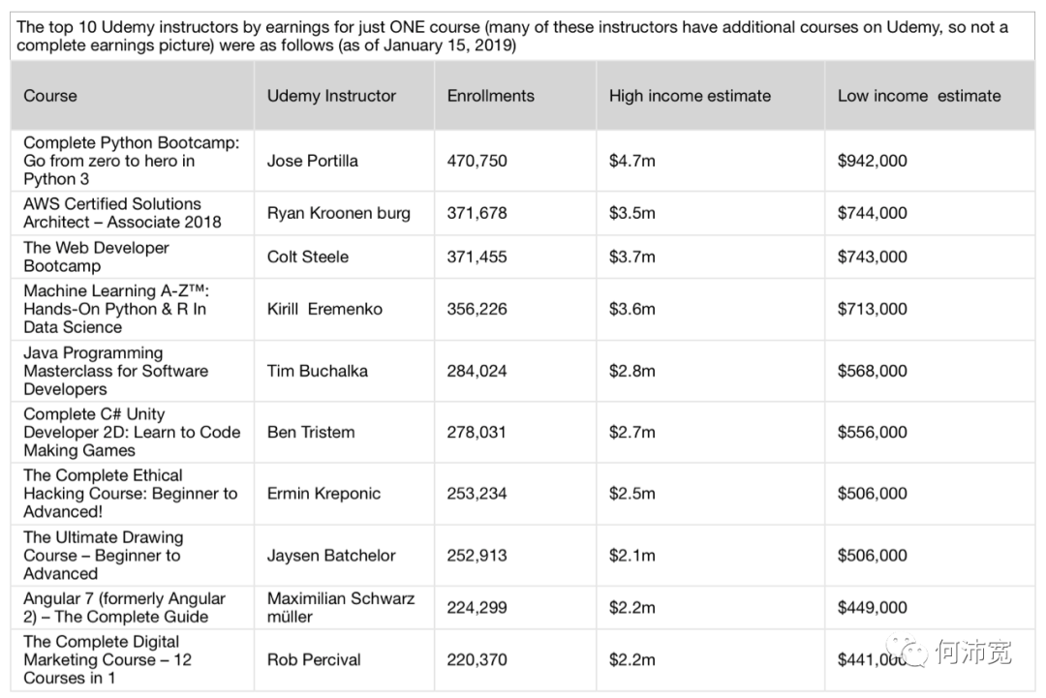The image size is (1046, 698).
Task: Click the WeChat watermark logo icon
Action: coord(908,652)
